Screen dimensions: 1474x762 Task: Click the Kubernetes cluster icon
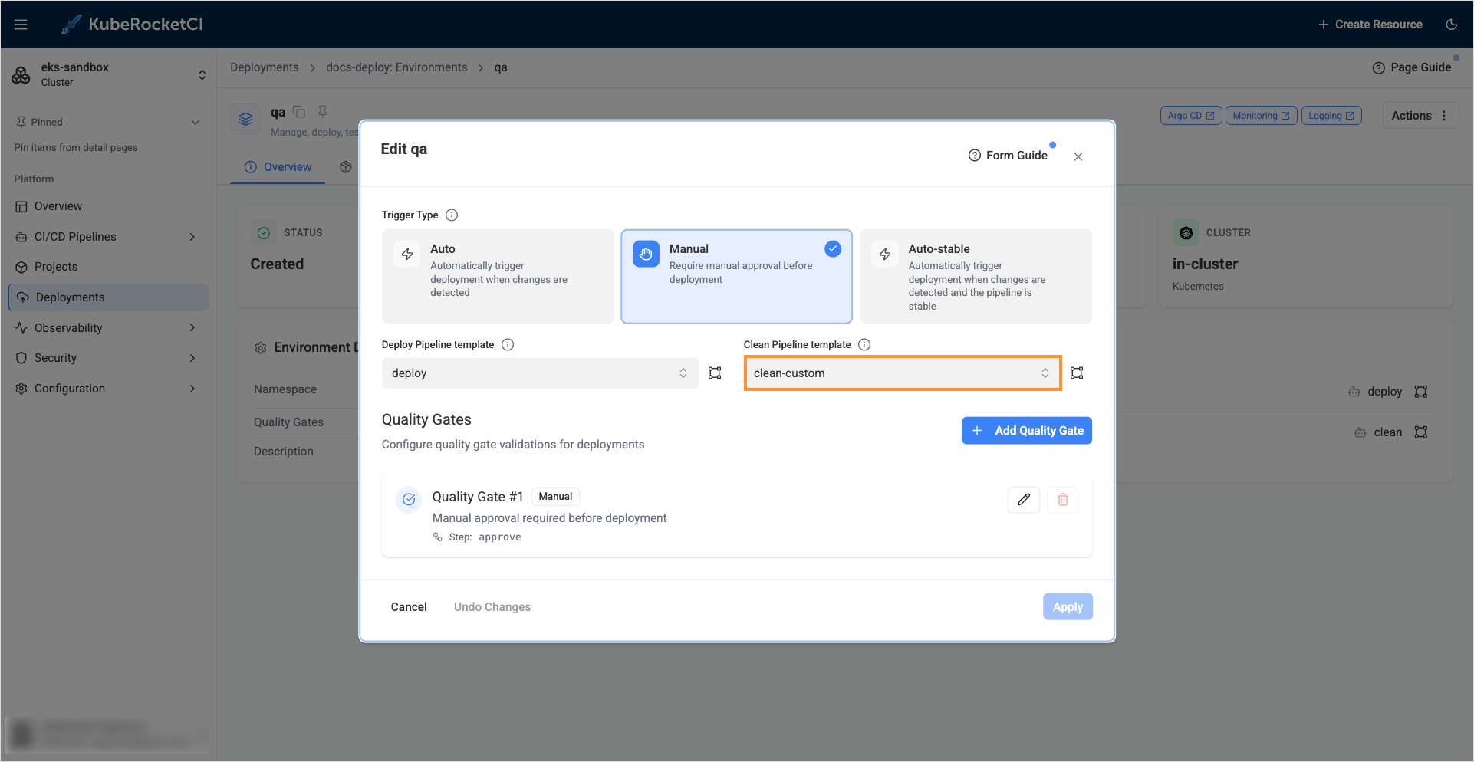tap(1186, 233)
